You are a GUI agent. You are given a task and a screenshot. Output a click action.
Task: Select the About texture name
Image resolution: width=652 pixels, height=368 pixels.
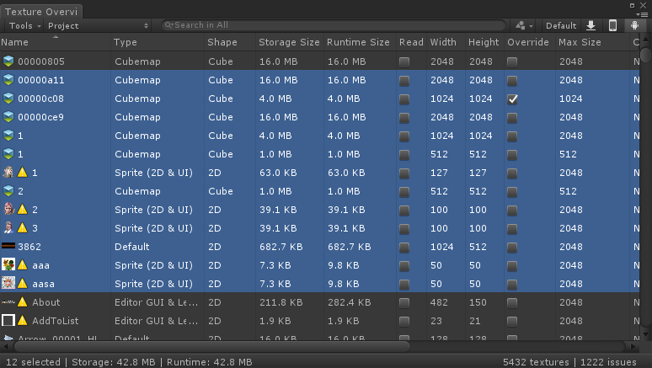click(46, 302)
